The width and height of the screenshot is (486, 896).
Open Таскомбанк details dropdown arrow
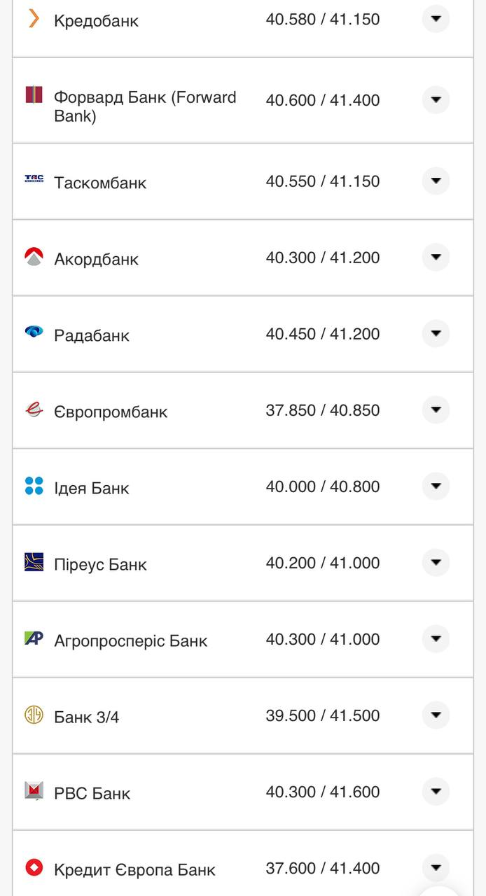click(436, 181)
